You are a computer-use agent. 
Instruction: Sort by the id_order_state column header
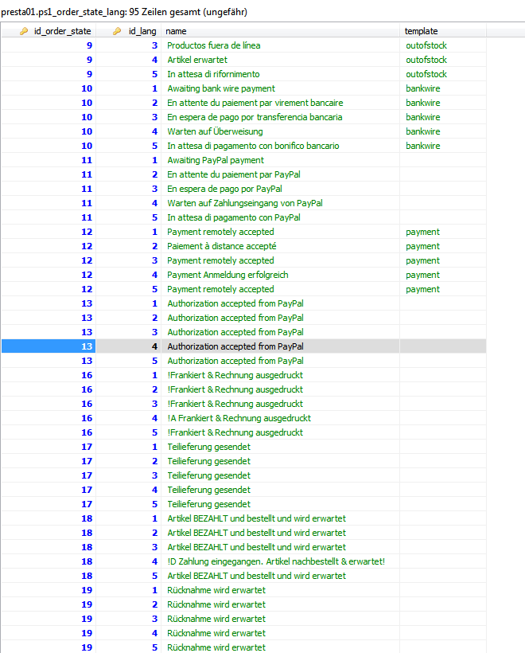click(49, 31)
